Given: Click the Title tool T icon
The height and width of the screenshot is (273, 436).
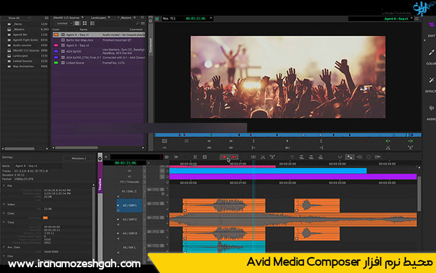Looking at the screenshot, I should click(x=292, y=157).
